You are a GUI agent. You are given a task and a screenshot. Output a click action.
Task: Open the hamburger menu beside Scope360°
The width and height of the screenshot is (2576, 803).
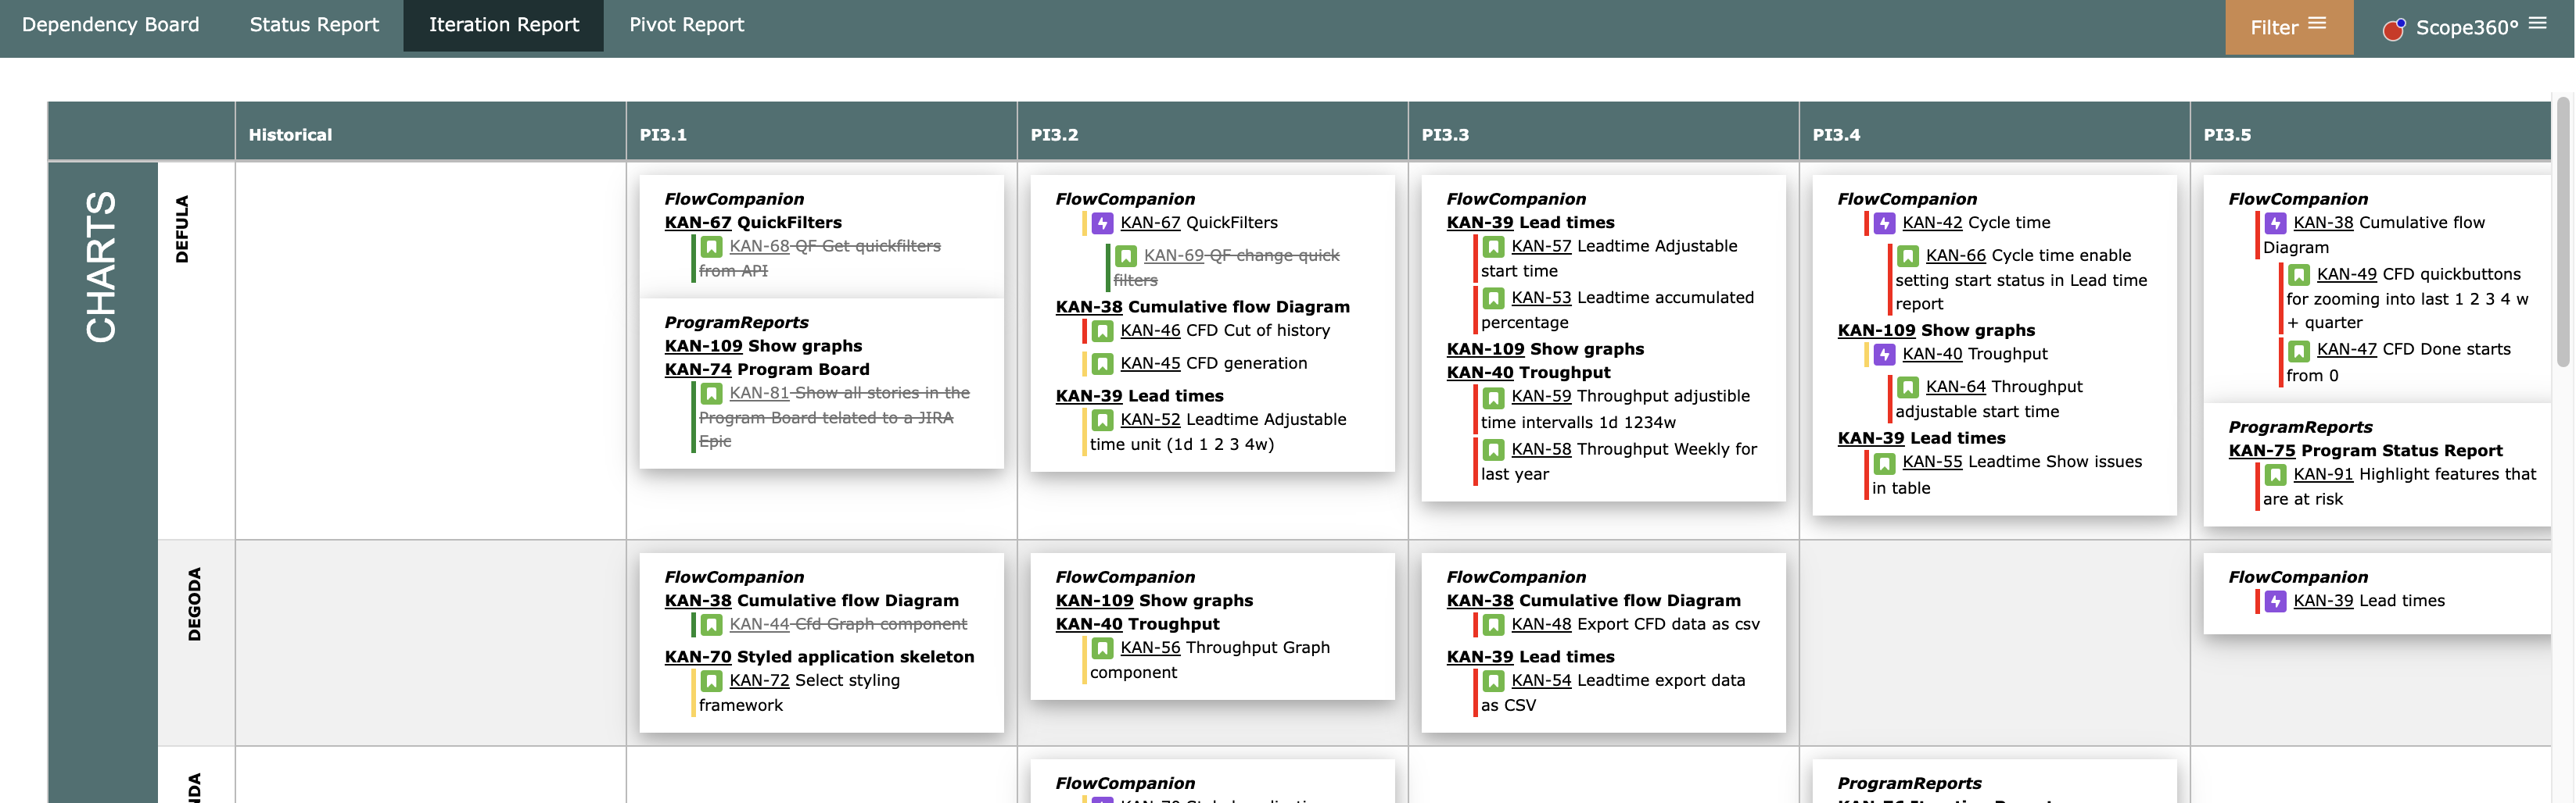click(x=2538, y=23)
